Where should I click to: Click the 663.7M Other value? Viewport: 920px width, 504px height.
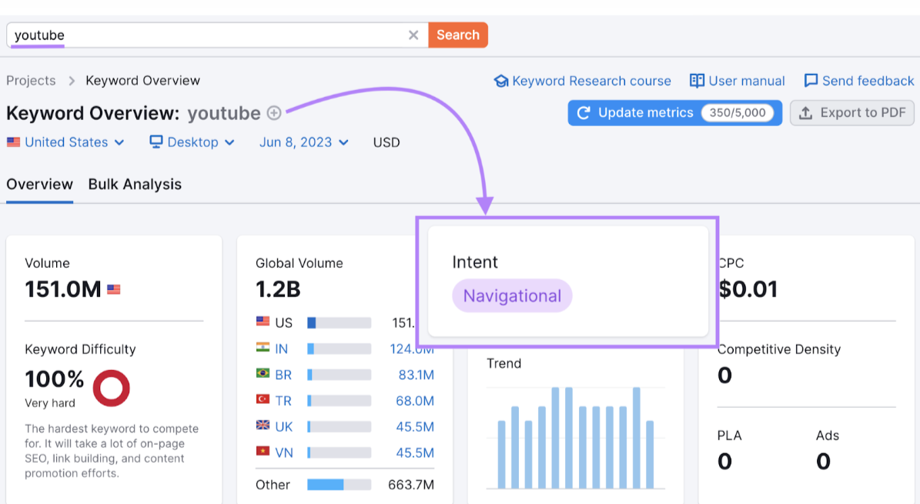[410, 485]
